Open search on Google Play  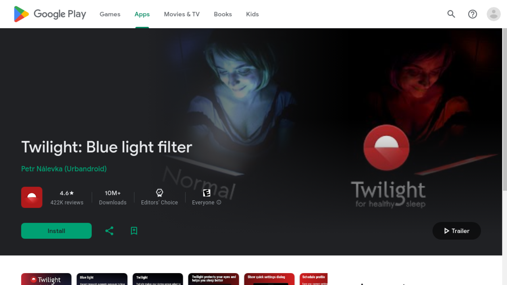pyautogui.click(x=451, y=14)
